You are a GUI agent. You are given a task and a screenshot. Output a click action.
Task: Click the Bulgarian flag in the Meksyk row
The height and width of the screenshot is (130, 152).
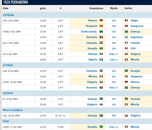(x=126, y=54)
